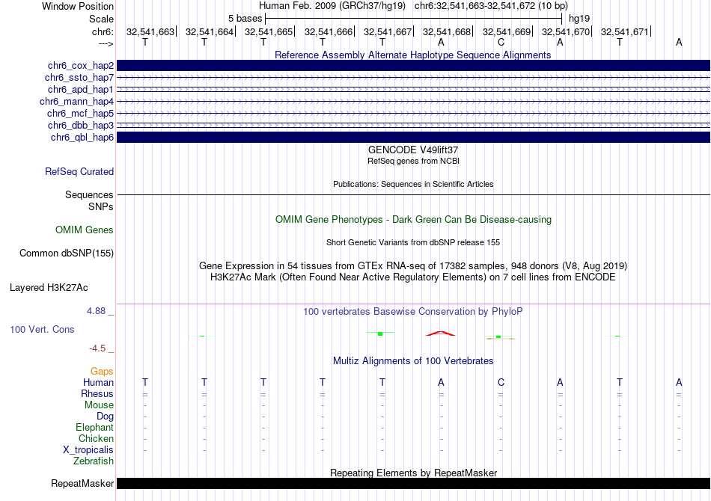Open '100 vertebrates Basewise Conservation by PhyloP' title
711x501 pixels.
413,312
